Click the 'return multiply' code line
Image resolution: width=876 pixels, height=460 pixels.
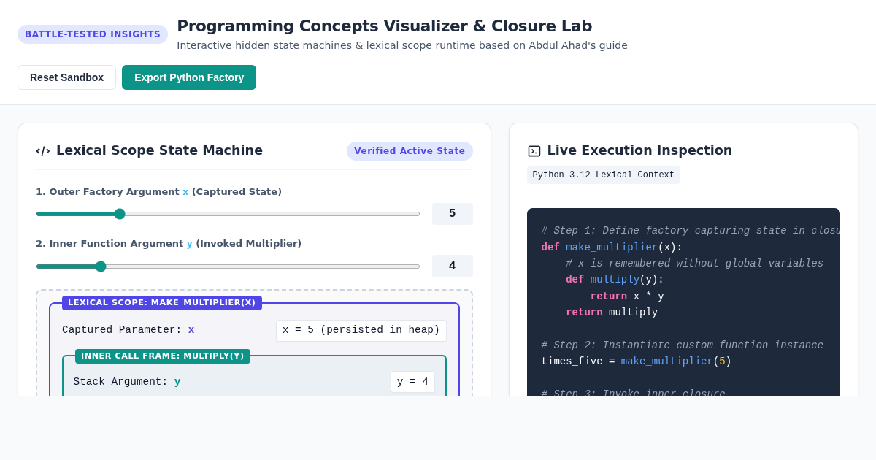612,313
